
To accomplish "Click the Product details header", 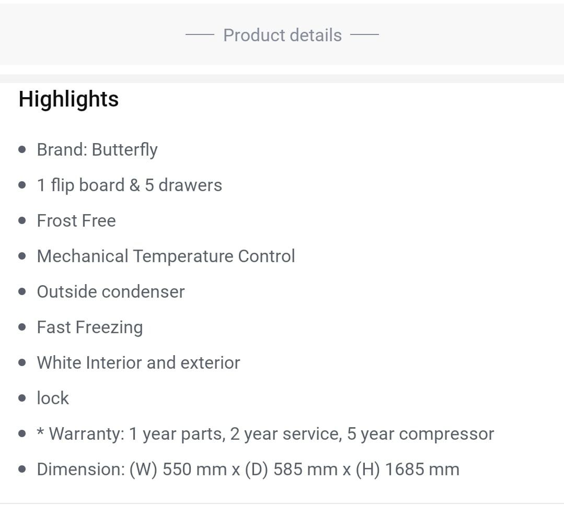I will (282, 36).
